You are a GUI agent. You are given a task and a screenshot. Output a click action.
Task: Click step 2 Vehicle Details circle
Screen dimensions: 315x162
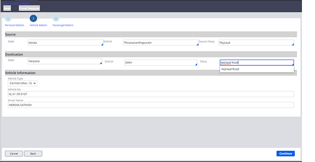[33, 18]
